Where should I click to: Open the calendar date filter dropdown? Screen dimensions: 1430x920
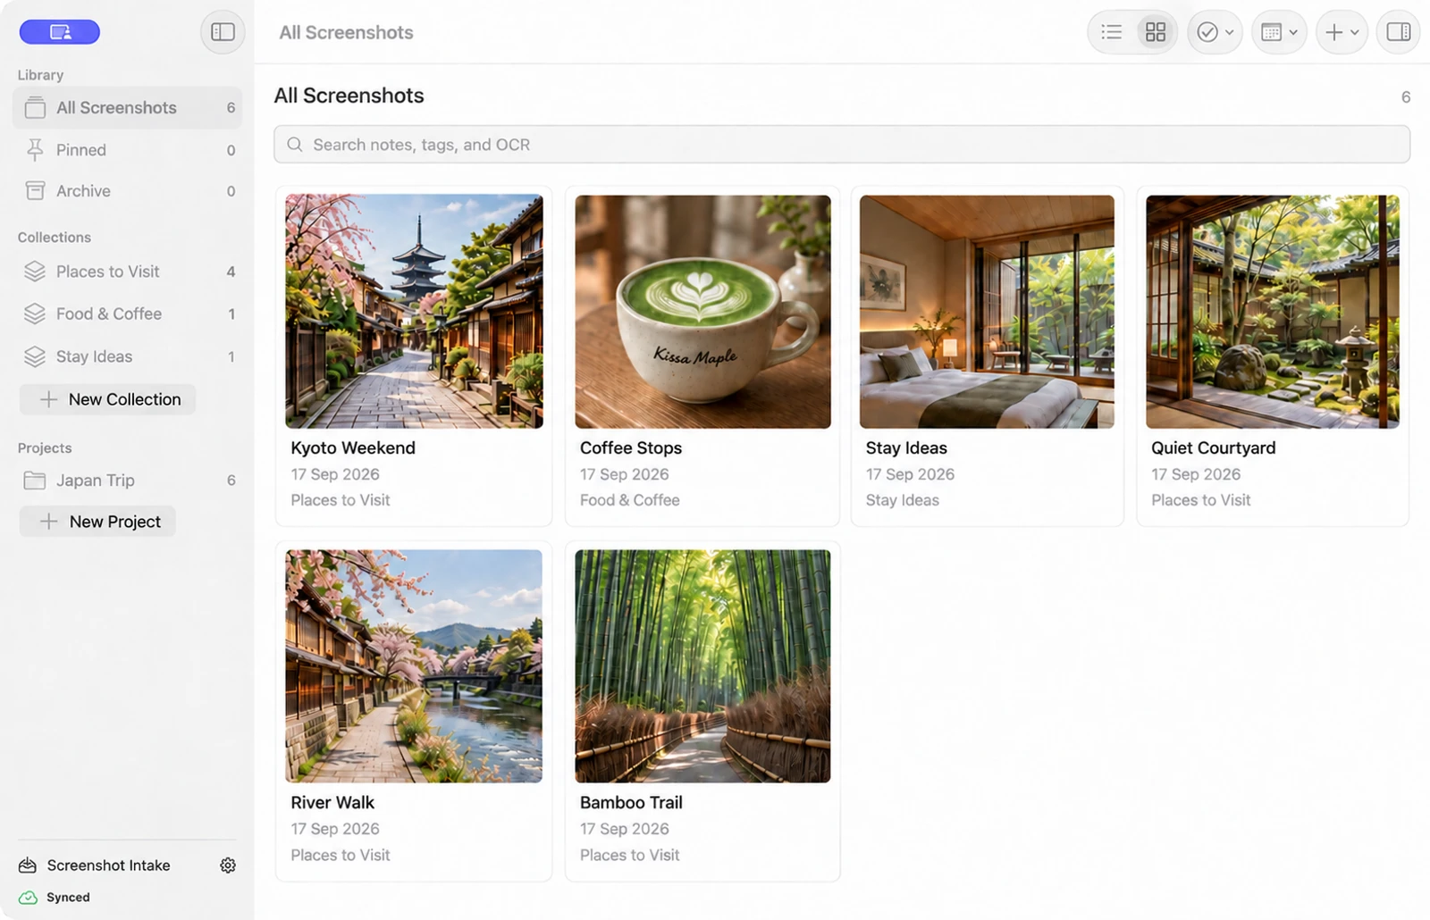(1279, 32)
